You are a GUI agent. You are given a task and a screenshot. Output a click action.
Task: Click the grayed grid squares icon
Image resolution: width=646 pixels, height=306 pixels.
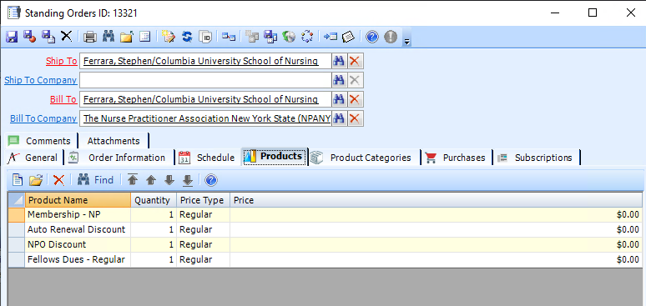pos(252,37)
